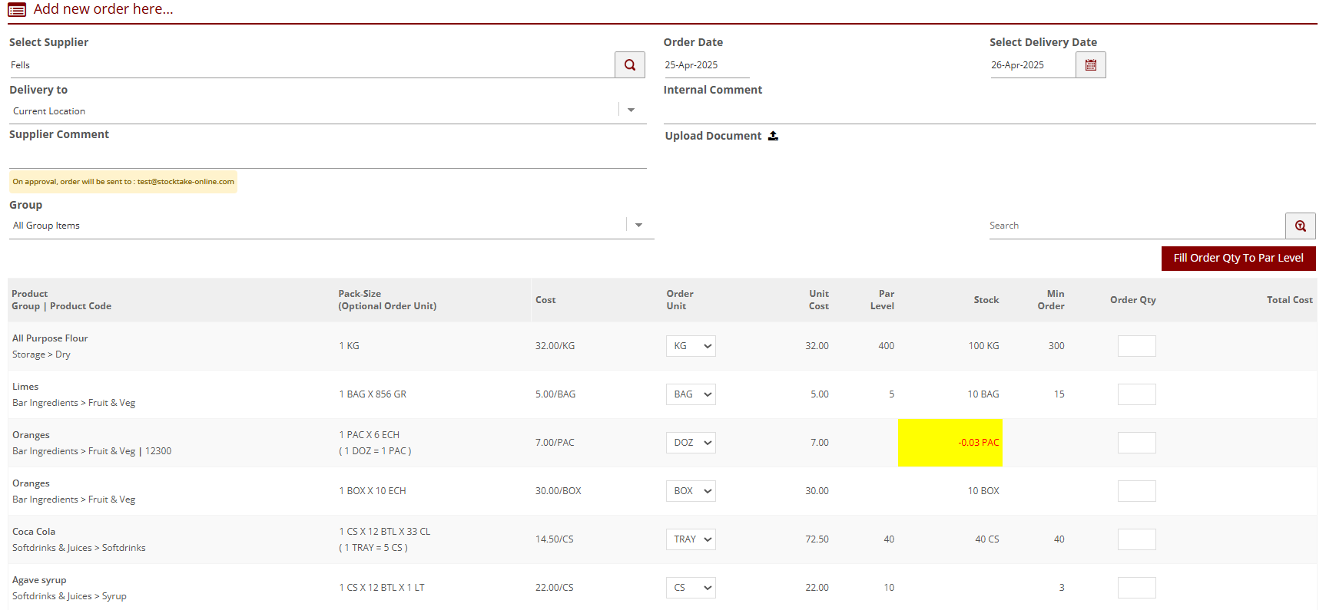Click the Internal Comment field
This screenshot has height=610, width=1326.
[989, 112]
